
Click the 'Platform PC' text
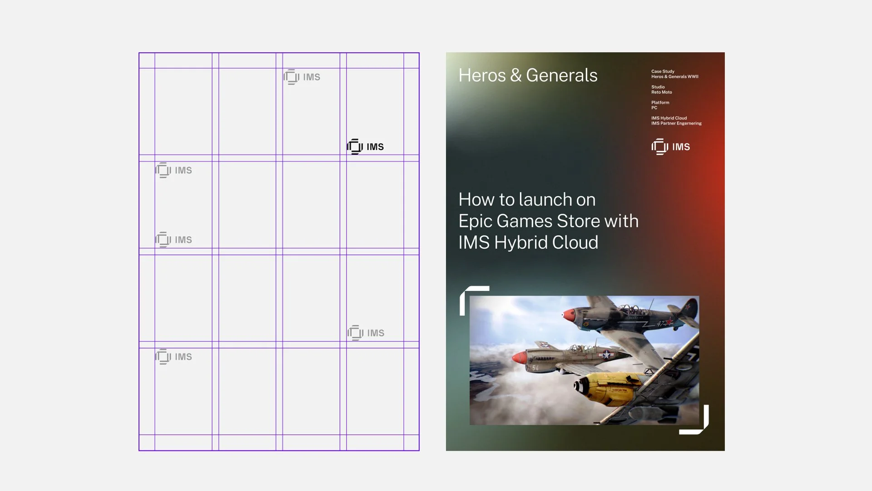point(660,105)
